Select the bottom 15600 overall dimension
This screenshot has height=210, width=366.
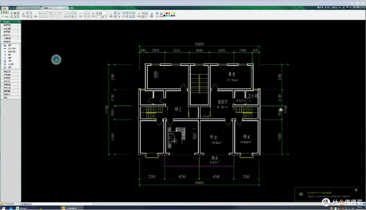(x=199, y=183)
